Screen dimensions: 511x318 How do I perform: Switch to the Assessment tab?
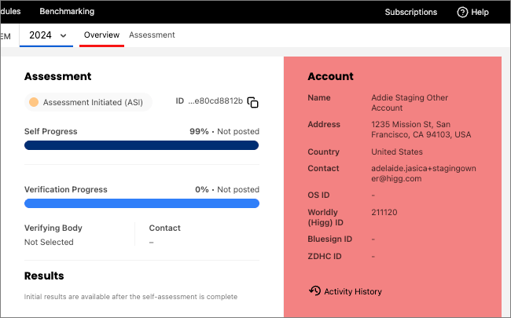pos(152,35)
